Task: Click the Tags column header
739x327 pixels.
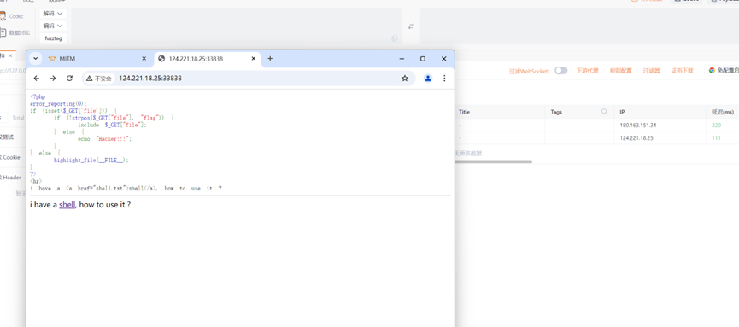Action: pyautogui.click(x=579, y=112)
